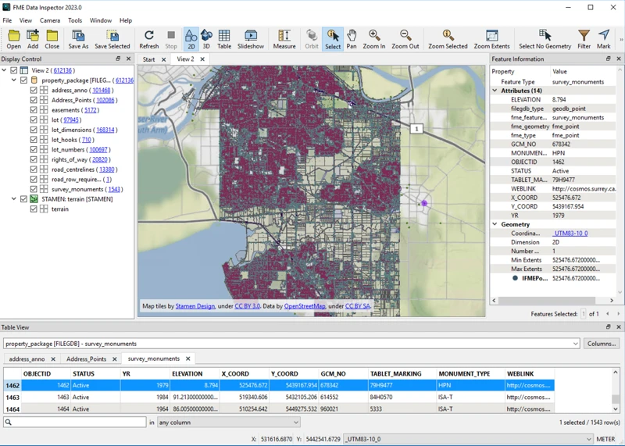Close the survey_monuments table tab
This screenshot has height=446, width=625.
point(187,359)
